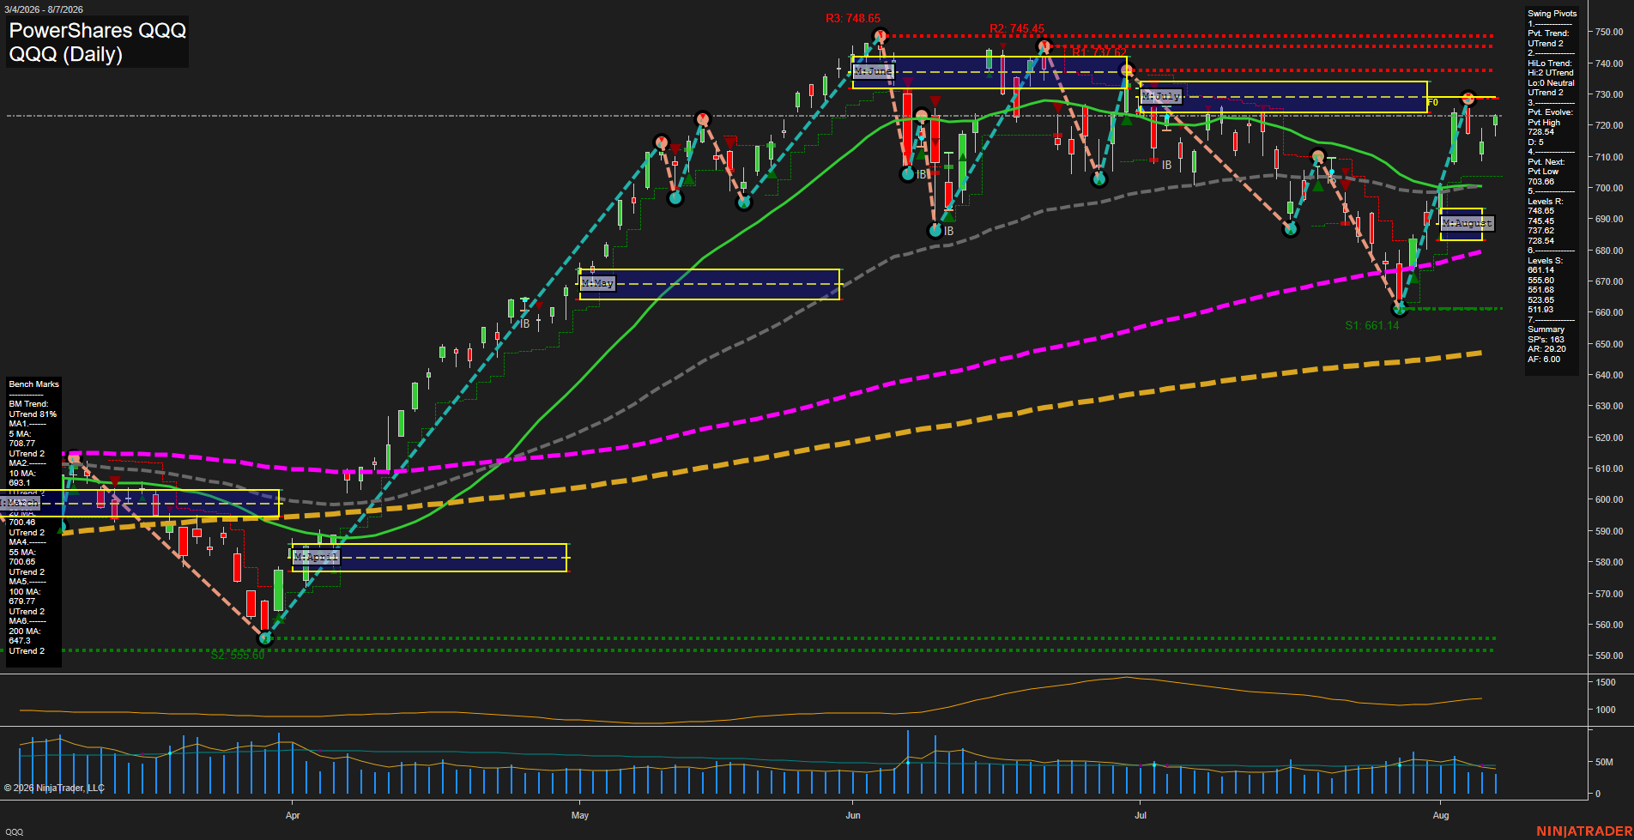
Task: Click the 647.3 moving average value
Action: (x=20, y=641)
